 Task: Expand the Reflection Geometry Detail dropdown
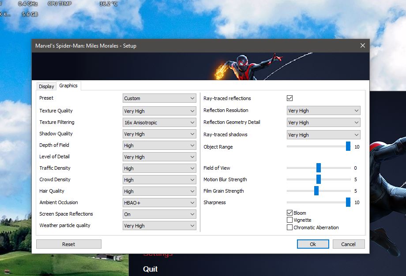323,123
